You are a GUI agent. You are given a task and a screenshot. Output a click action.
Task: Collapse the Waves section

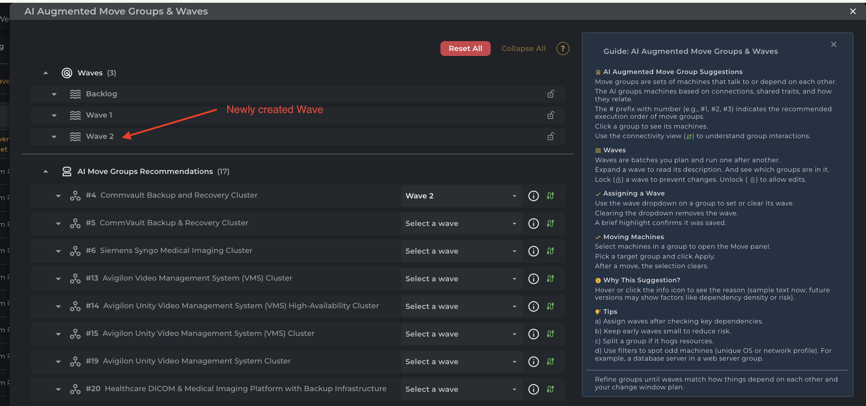(x=46, y=73)
